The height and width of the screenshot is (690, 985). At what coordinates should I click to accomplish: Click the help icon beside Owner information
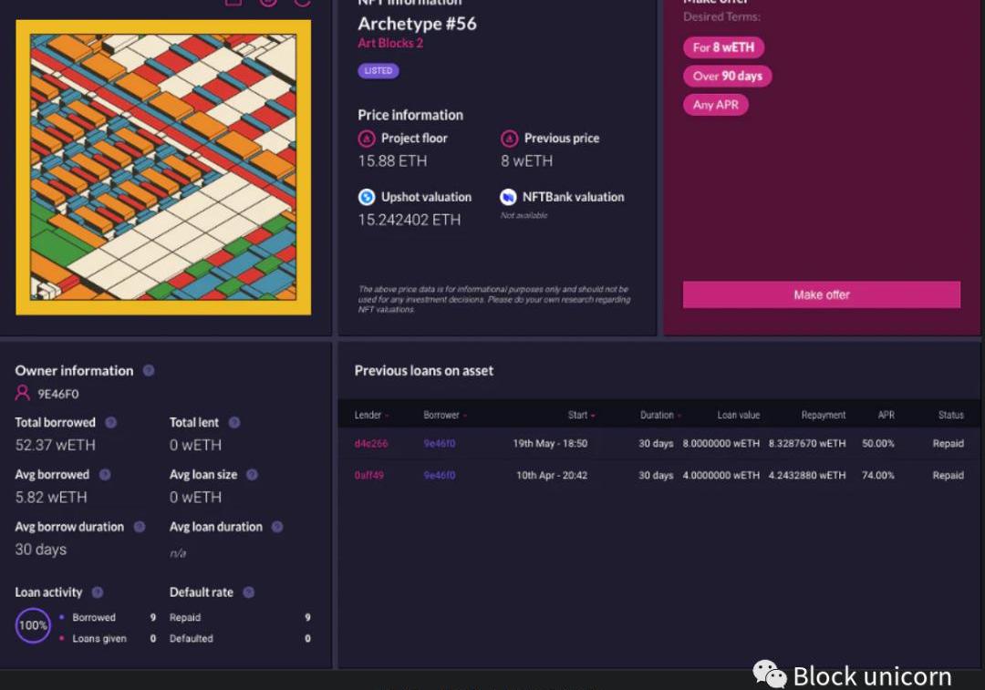click(149, 370)
